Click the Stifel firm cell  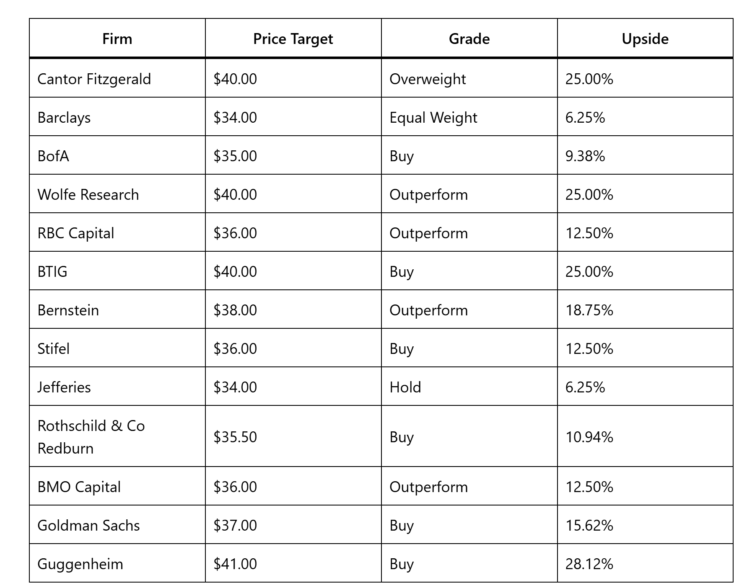point(54,349)
